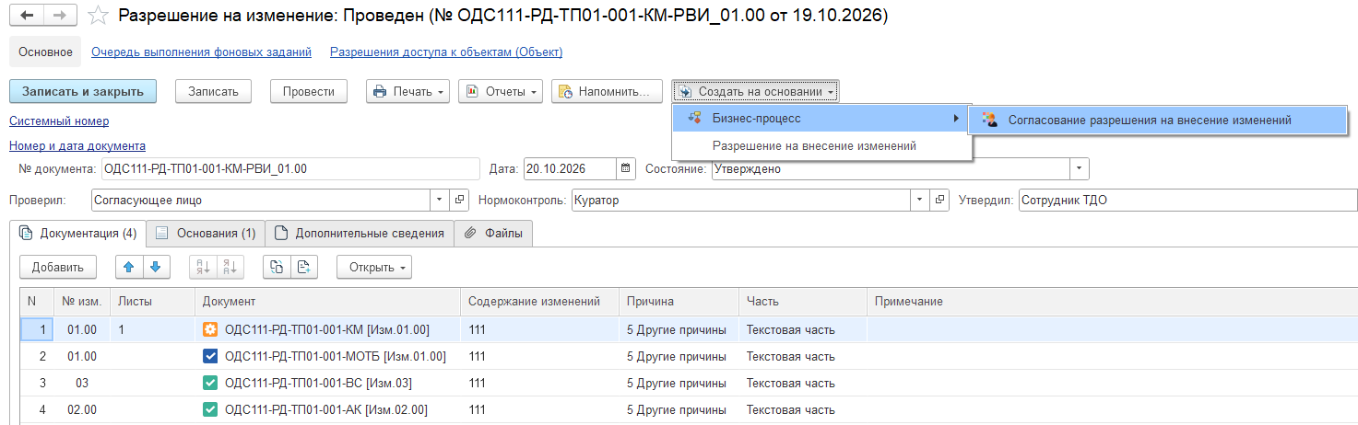Image resolution: width=1358 pixels, height=425 pixels.
Task: Collapse the Создать на основании dropdown
Action: tap(755, 91)
